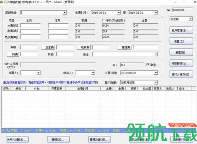Click the 电费 本月 reading field
Image resolution: width=197 pixels, height=144 pixels.
58,31
